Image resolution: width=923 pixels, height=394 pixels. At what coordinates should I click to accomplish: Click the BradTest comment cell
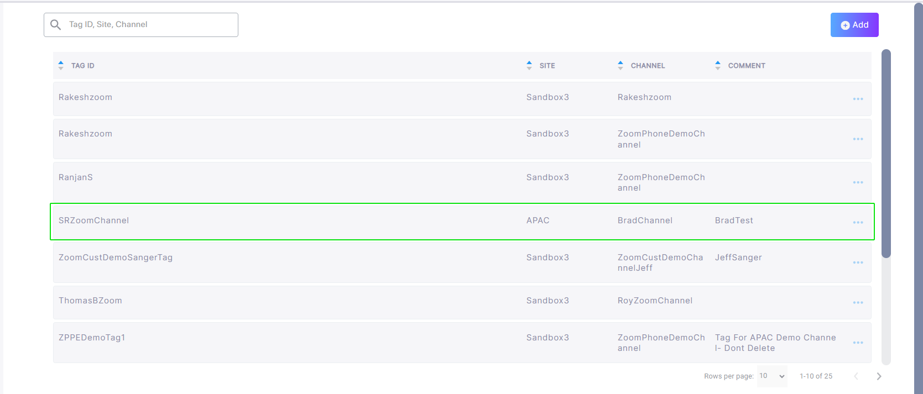(734, 220)
